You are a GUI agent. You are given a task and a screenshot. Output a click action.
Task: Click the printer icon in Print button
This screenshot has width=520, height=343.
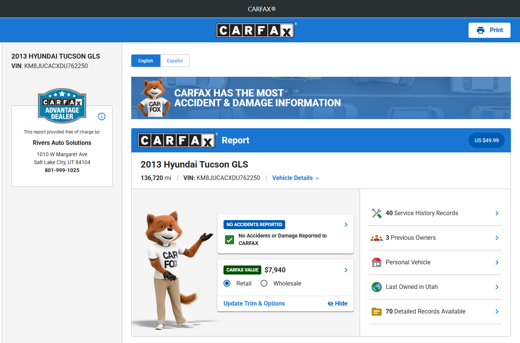pos(481,30)
